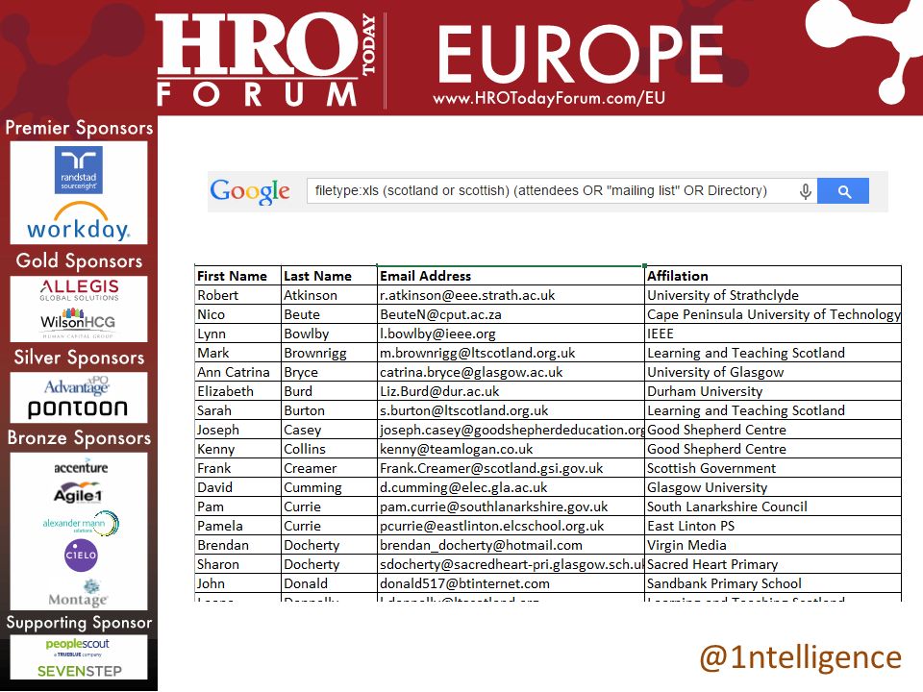Viewport: 923px width, 692px height.
Task: Click the m.brownrigg@ltscotland.org.uk cell
Action: point(511,353)
